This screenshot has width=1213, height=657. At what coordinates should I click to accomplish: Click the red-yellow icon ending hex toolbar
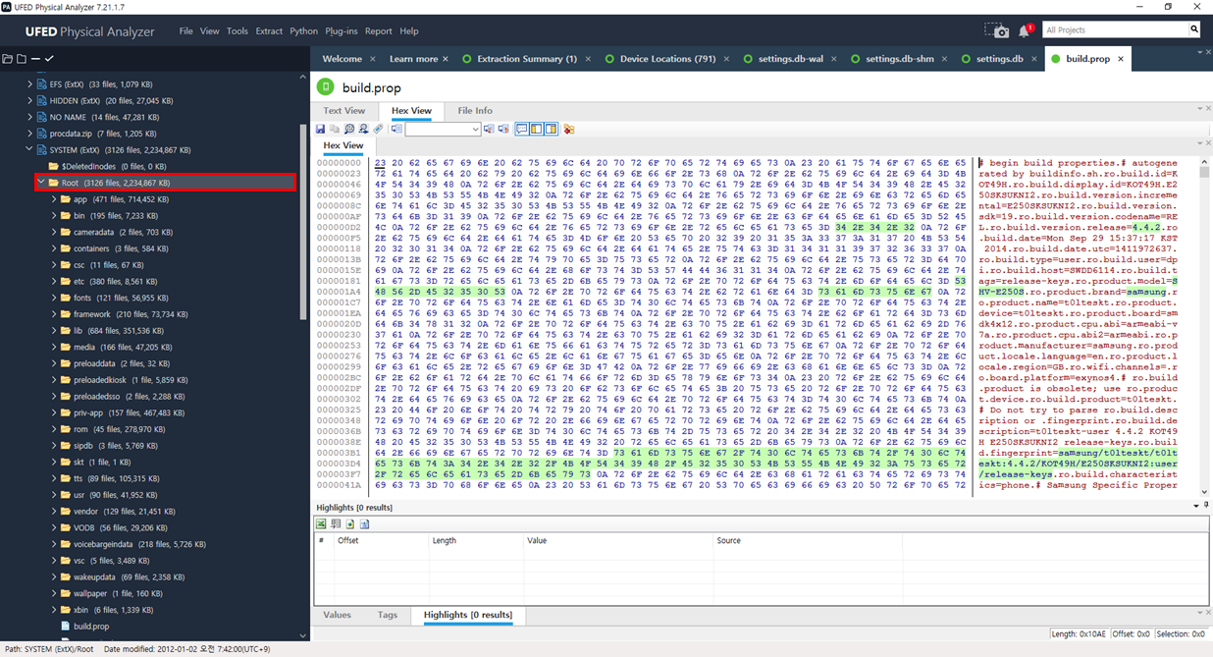(569, 129)
